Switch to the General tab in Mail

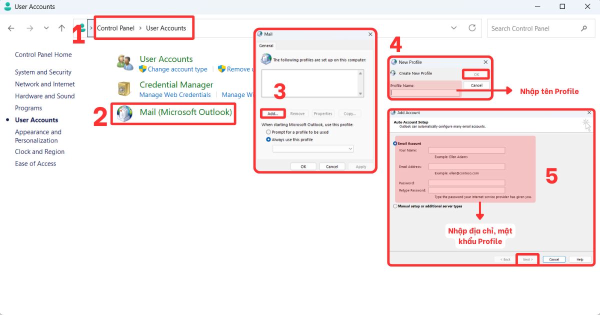pos(266,45)
